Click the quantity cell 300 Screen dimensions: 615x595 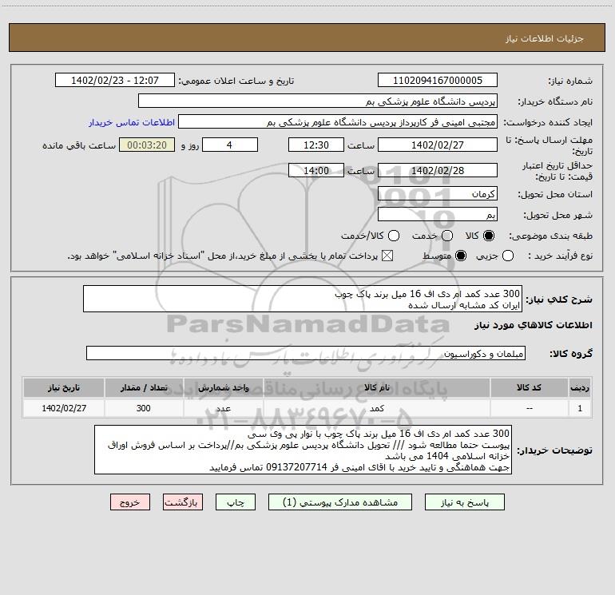[144, 408]
